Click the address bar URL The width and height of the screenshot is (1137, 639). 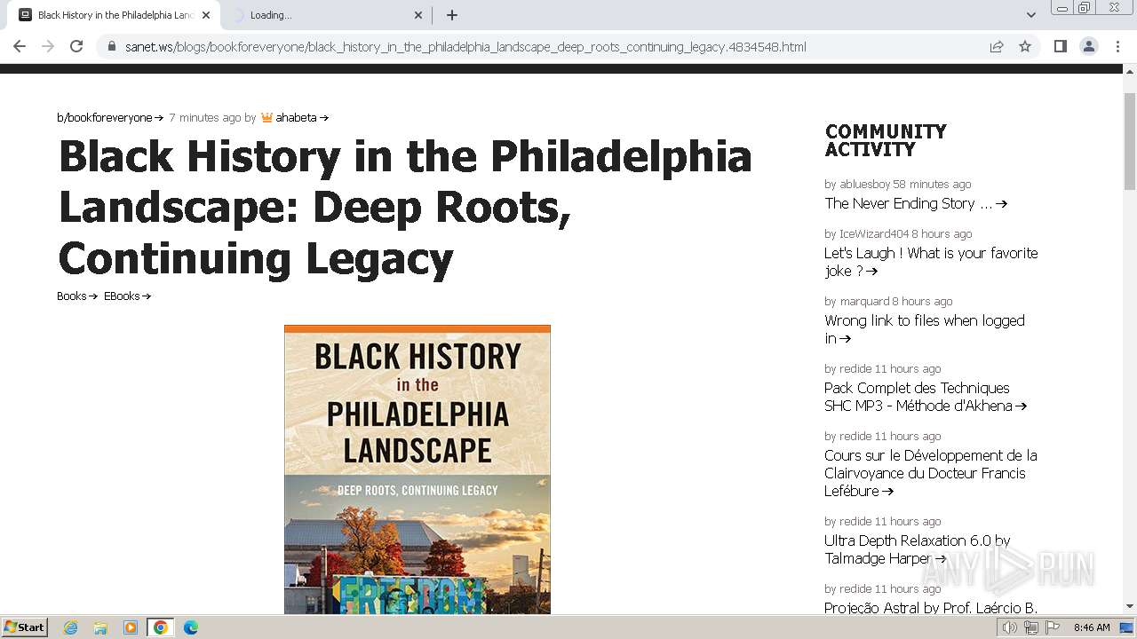tap(465, 47)
